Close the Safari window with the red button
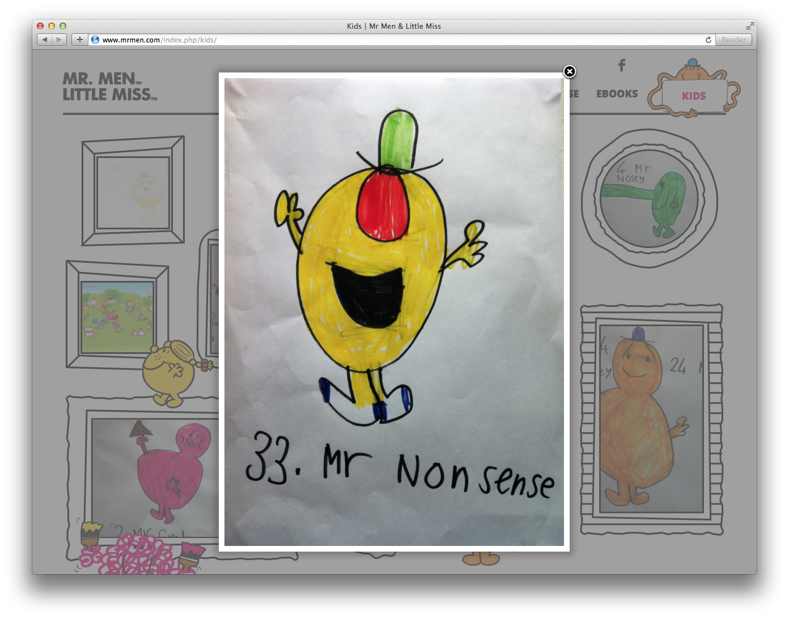Image resolution: width=789 pixels, height=619 pixels. point(40,26)
